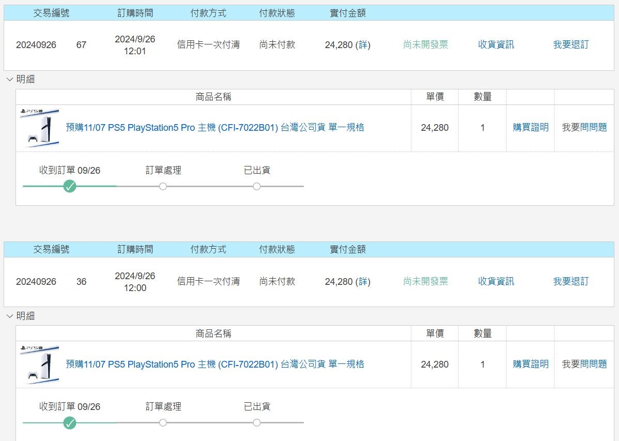Click 尚未開發票 status for order 36
Image resolution: width=619 pixels, height=441 pixels.
(x=426, y=281)
